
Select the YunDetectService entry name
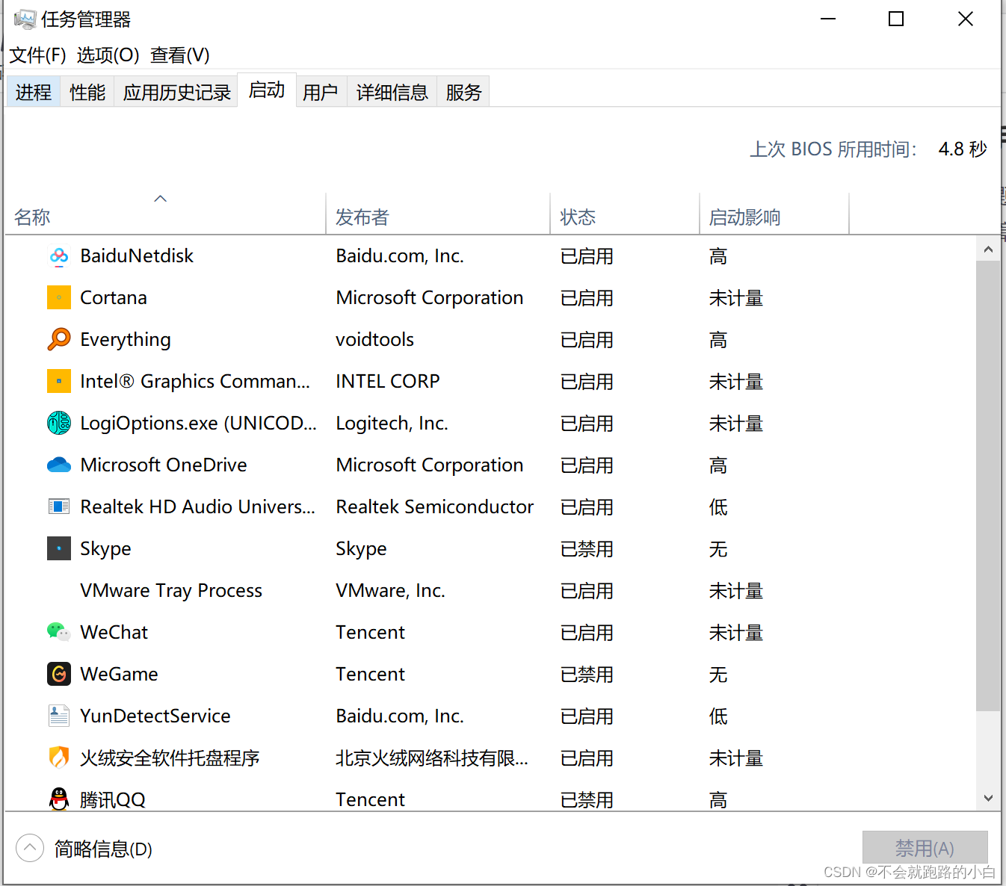(155, 716)
